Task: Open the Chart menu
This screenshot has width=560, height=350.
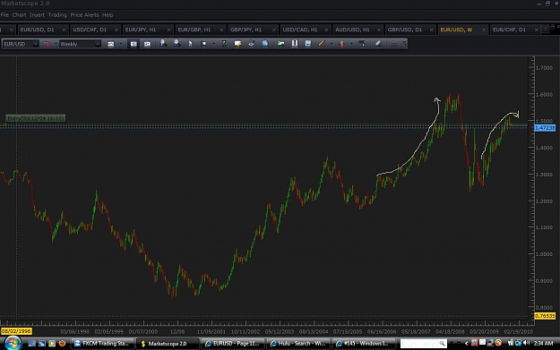Action: click(x=20, y=15)
